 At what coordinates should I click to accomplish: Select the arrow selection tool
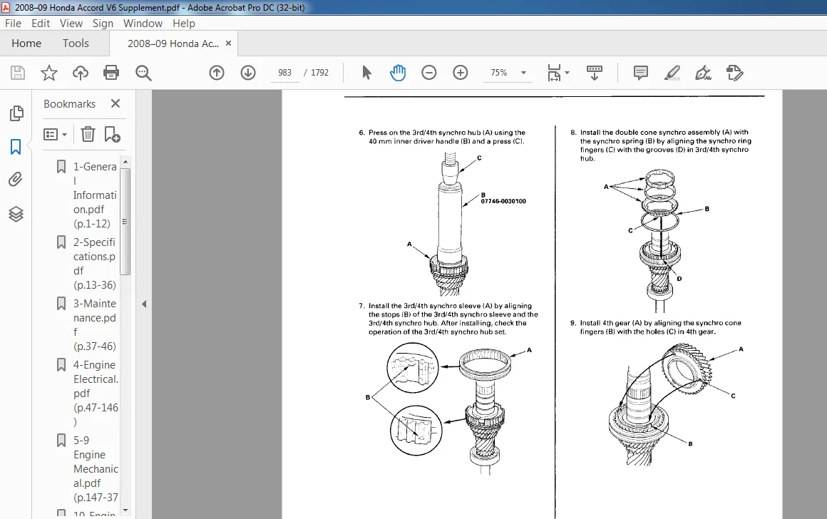pyautogui.click(x=366, y=73)
